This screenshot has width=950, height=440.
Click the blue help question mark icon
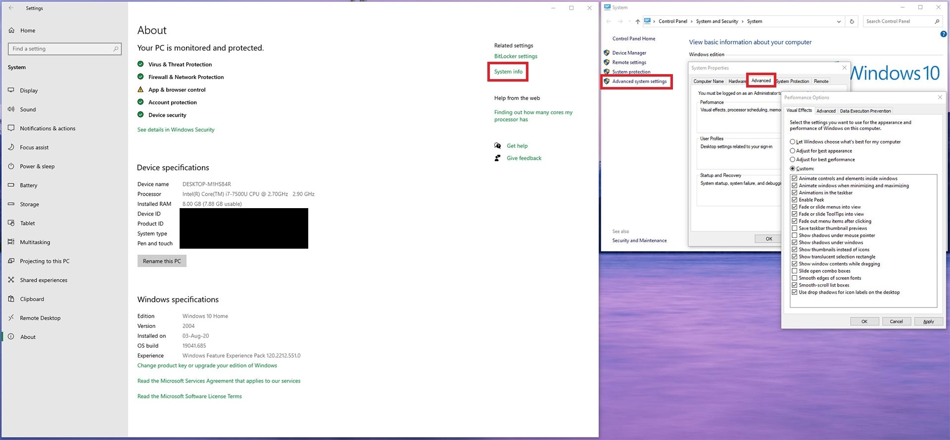[943, 34]
